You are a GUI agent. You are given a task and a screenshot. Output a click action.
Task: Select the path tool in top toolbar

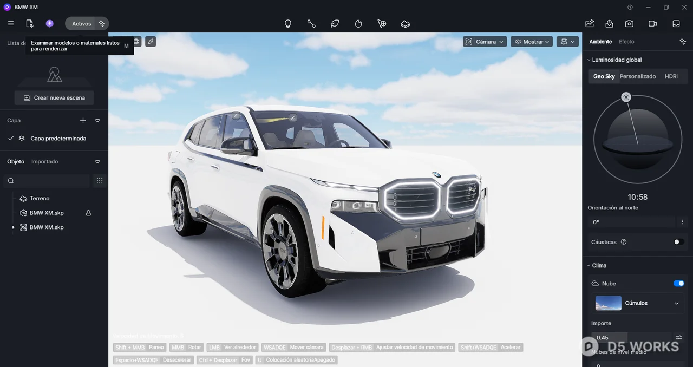tap(311, 24)
